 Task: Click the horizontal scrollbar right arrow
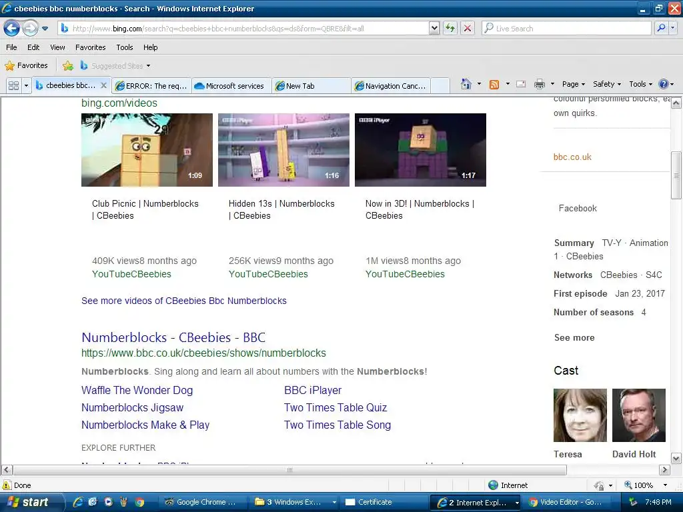click(x=664, y=470)
